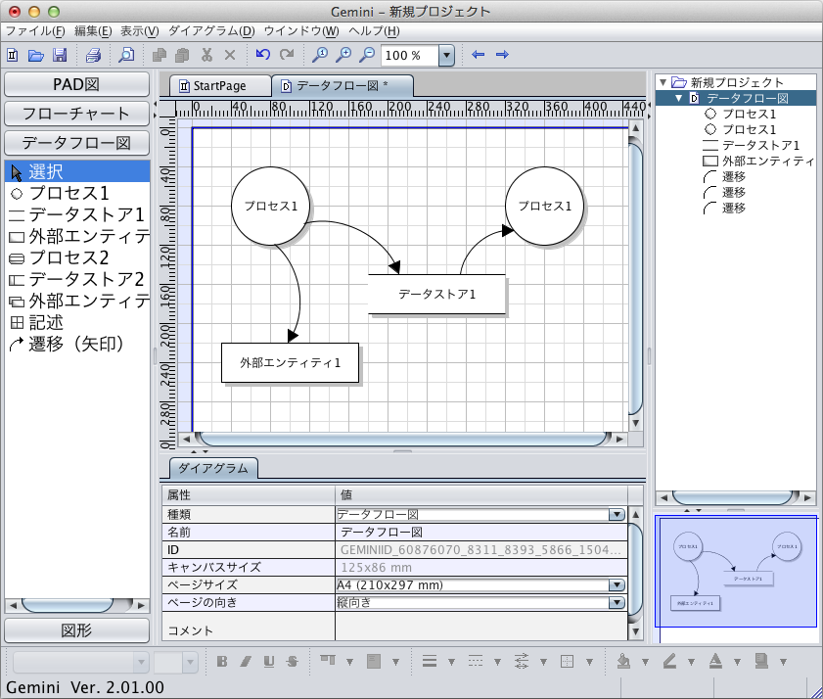Open the font size combo box

176,662
